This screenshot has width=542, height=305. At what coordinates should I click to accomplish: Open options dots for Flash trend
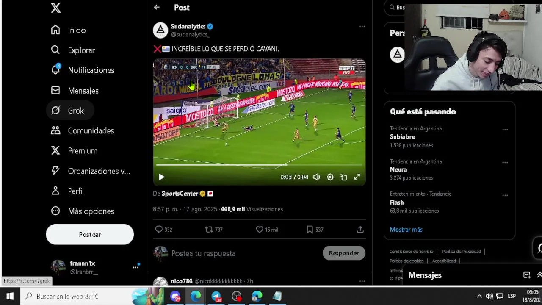505,195
